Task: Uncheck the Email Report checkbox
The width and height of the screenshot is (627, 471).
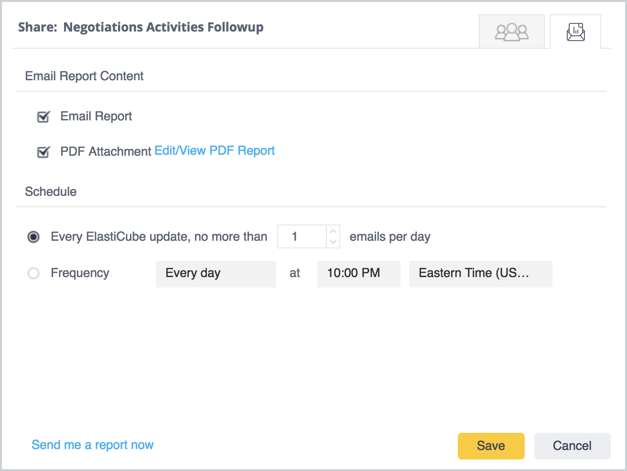Action: (43, 117)
